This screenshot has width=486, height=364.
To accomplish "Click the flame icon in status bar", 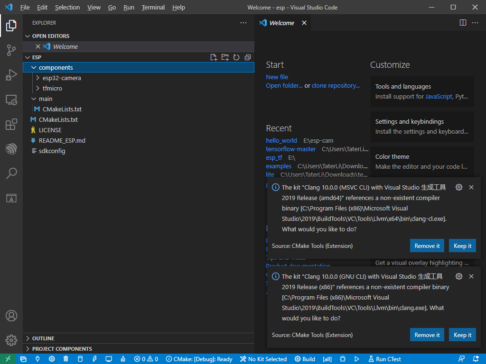I will (123, 359).
